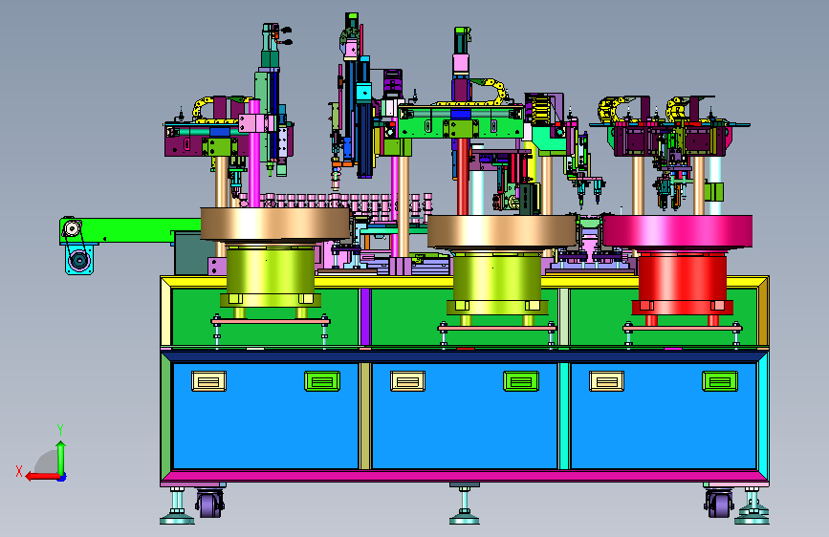Image resolution: width=829 pixels, height=537 pixels.
Task: Select the left blue cabinet door panel
Action: 266,416
